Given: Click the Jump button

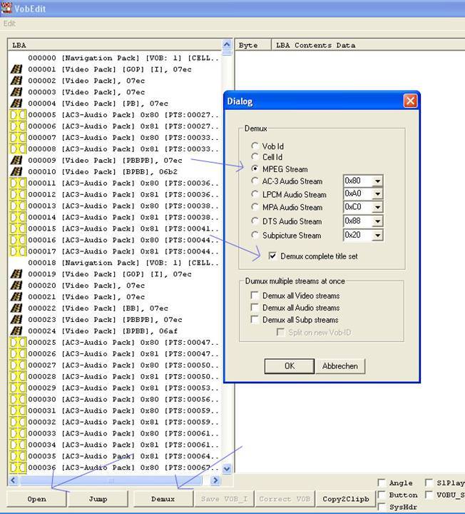Looking at the screenshot, I should (x=98, y=499).
